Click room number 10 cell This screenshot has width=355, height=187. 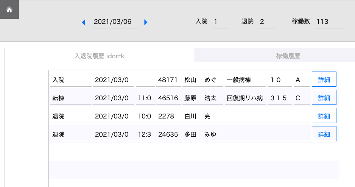(x=280, y=80)
